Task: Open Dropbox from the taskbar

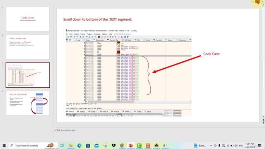Action: coord(113,145)
